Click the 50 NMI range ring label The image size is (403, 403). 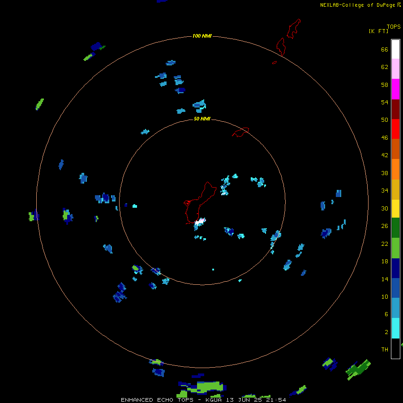(x=202, y=119)
